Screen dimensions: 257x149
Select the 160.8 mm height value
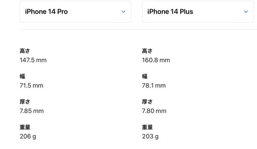(x=156, y=60)
